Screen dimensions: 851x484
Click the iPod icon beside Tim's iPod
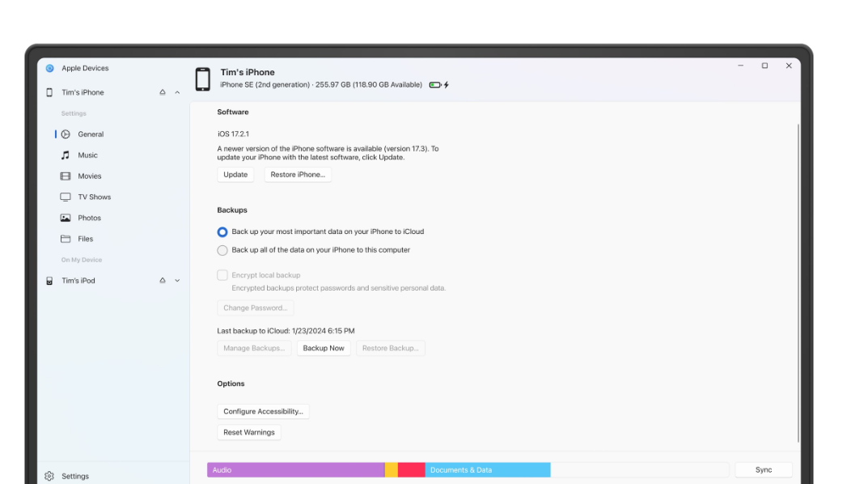click(x=49, y=281)
